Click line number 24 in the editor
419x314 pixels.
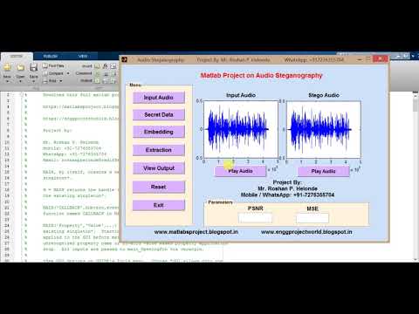click(7, 225)
